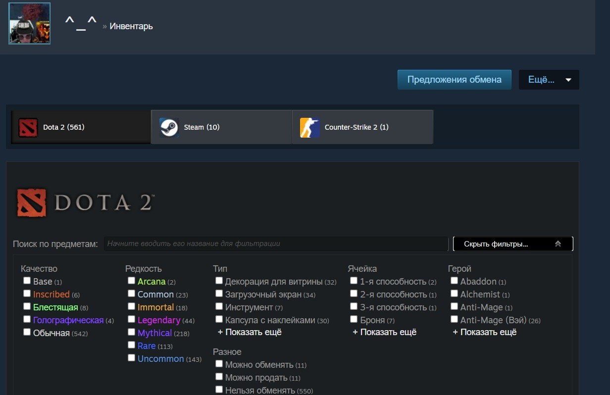Switch to the Counter-Strike 2 (1) tab
610x395 pixels.
[x=362, y=127]
